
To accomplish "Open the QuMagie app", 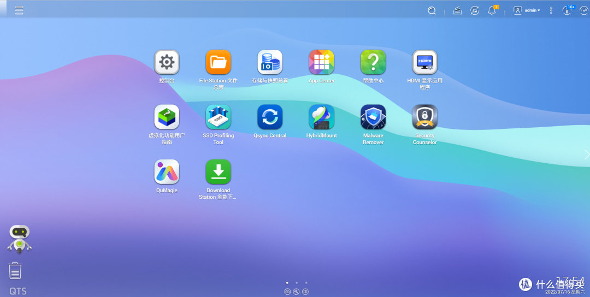I will coord(167,172).
